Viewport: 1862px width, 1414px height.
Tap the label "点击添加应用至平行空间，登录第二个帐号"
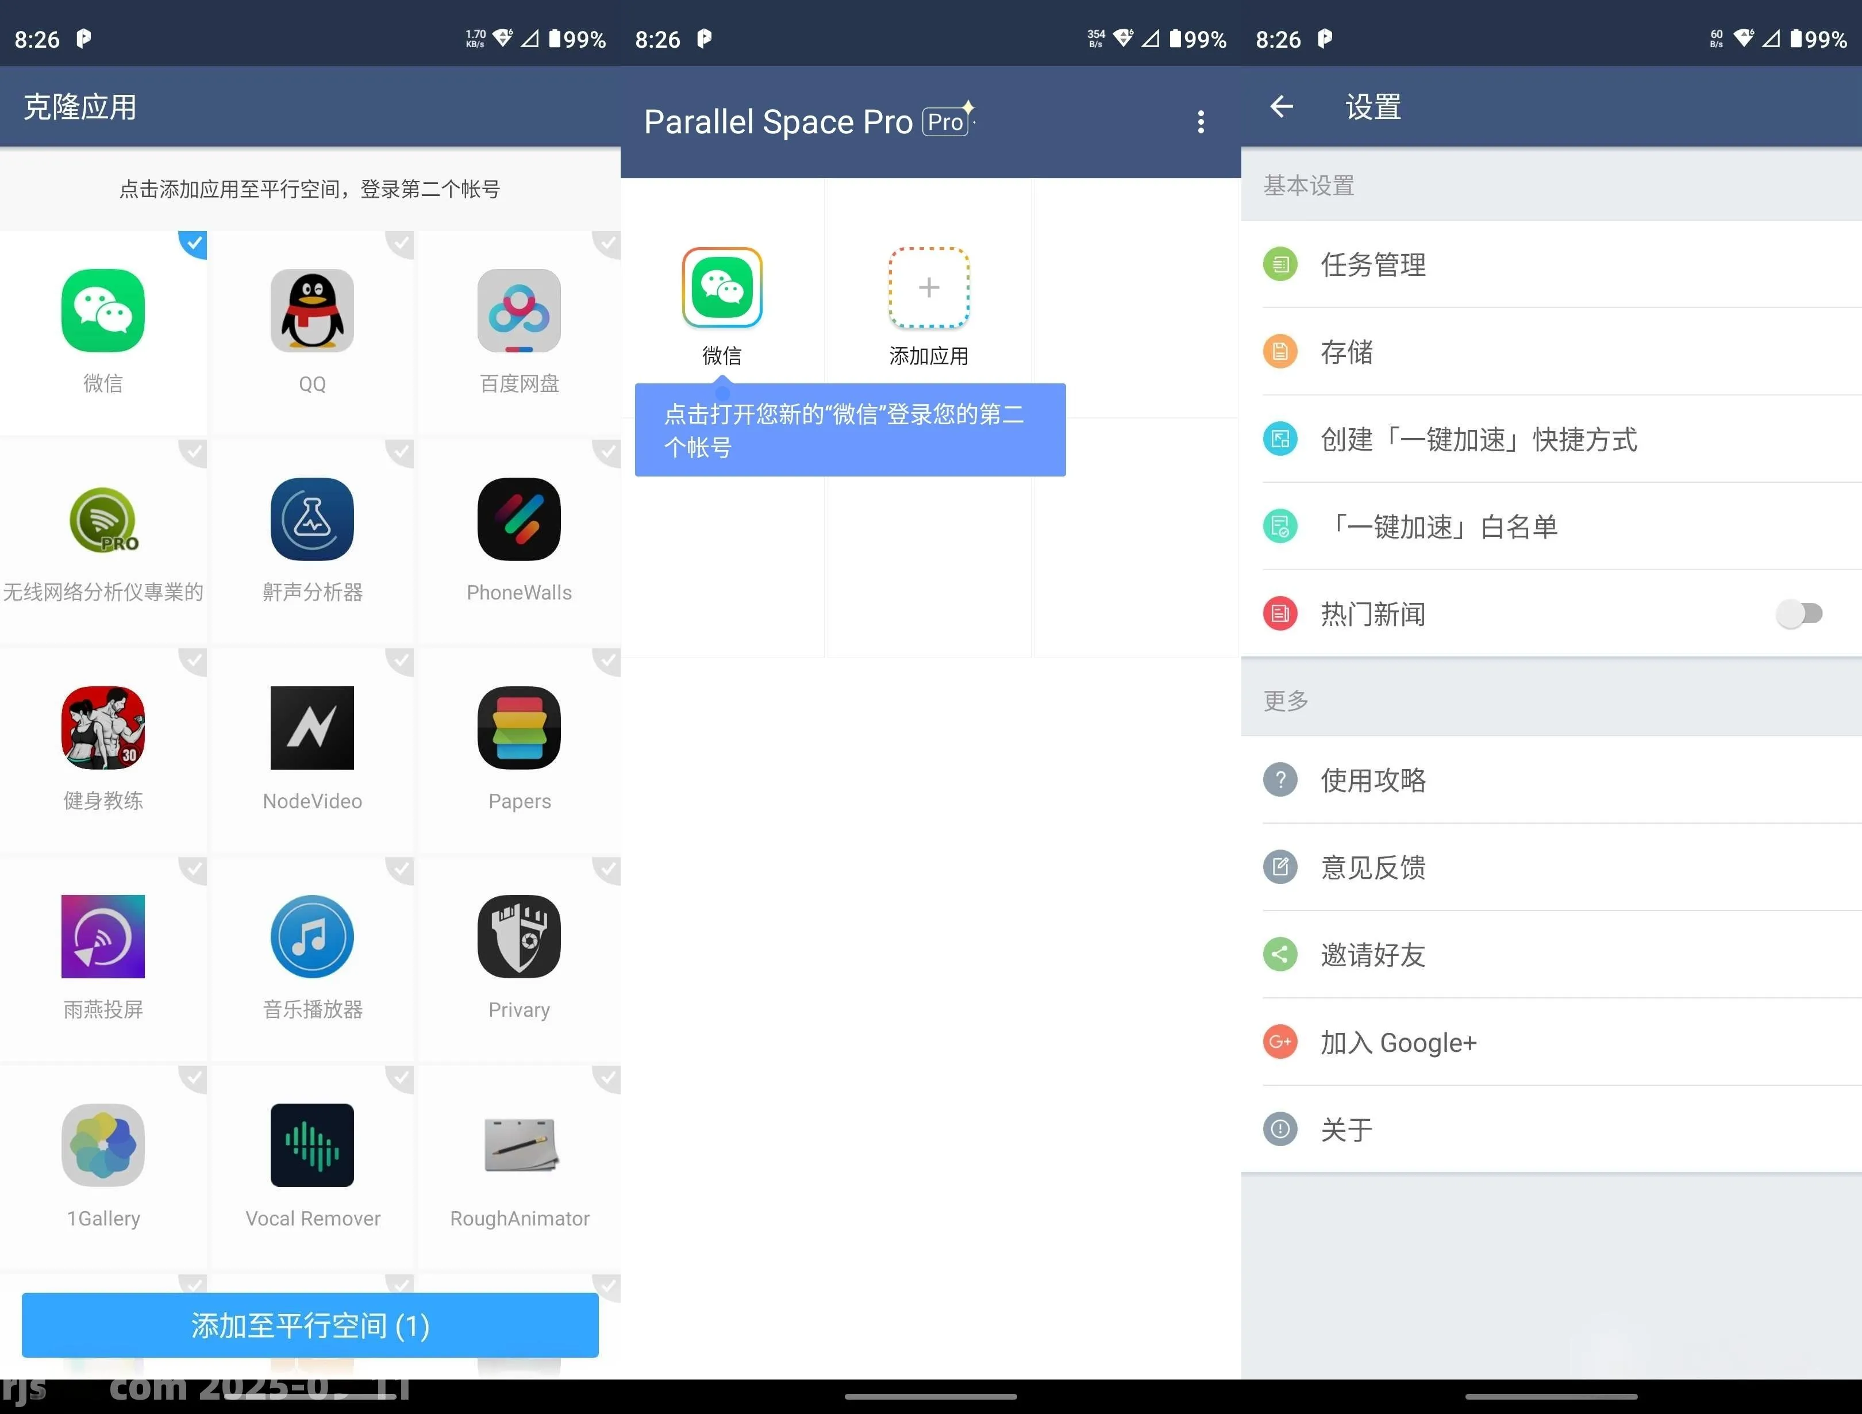(x=310, y=189)
